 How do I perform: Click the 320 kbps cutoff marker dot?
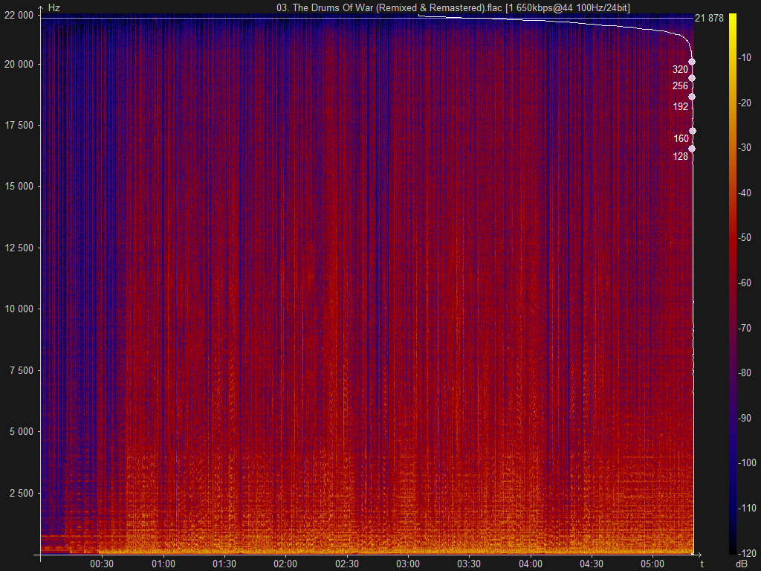point(692,62)
